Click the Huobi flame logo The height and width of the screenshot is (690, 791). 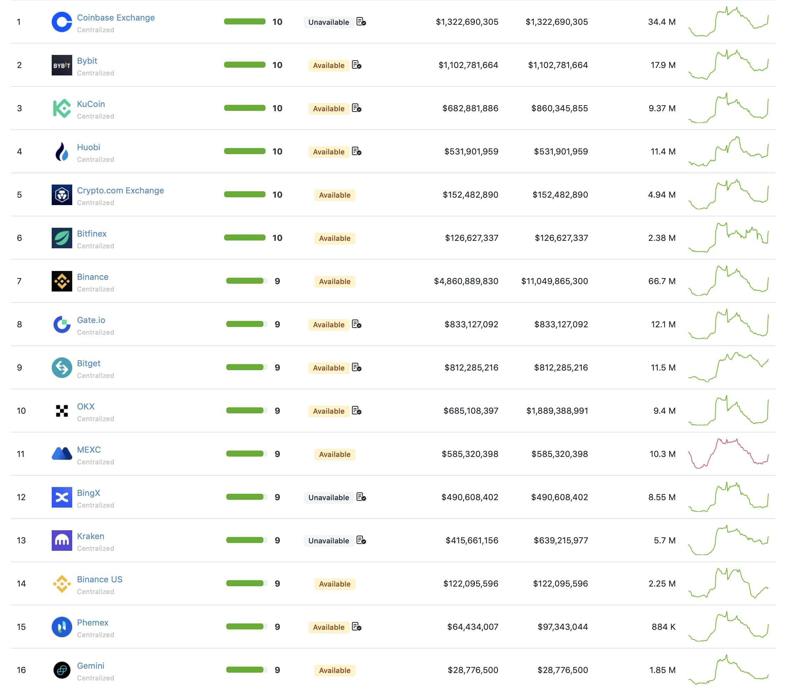[x=62, y=151]
